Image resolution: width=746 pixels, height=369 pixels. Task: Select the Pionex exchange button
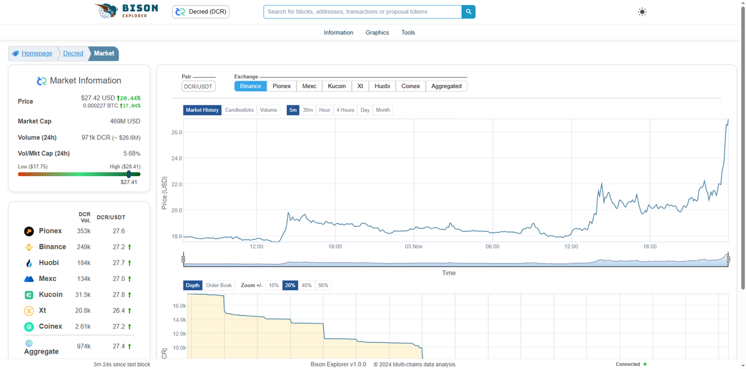(x=282, y=86)
